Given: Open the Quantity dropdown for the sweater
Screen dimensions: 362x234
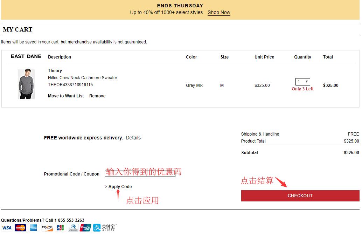Looking at the screenshot, I should click(x=302, y=82).
